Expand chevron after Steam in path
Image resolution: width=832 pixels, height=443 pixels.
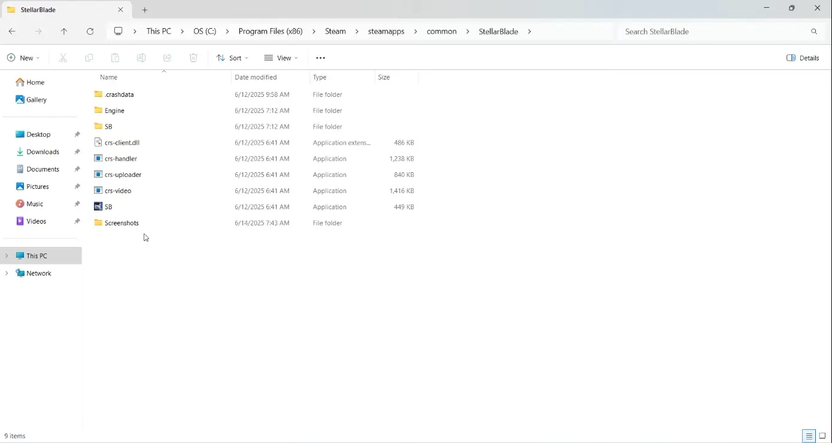(x=357, y=31)
